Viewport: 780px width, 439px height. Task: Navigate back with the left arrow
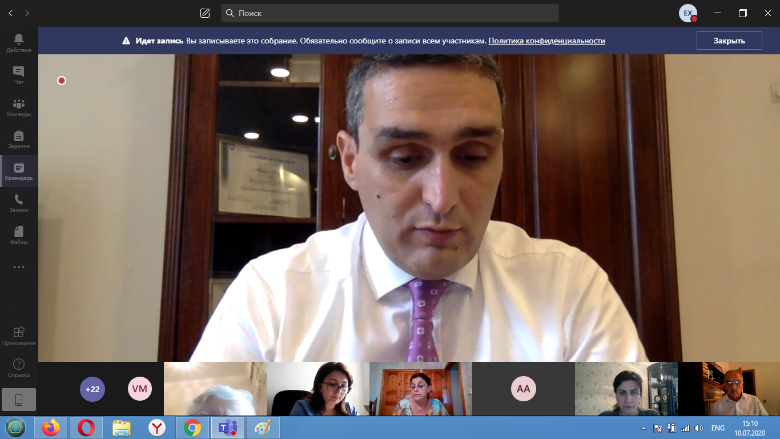pos(10,13)
